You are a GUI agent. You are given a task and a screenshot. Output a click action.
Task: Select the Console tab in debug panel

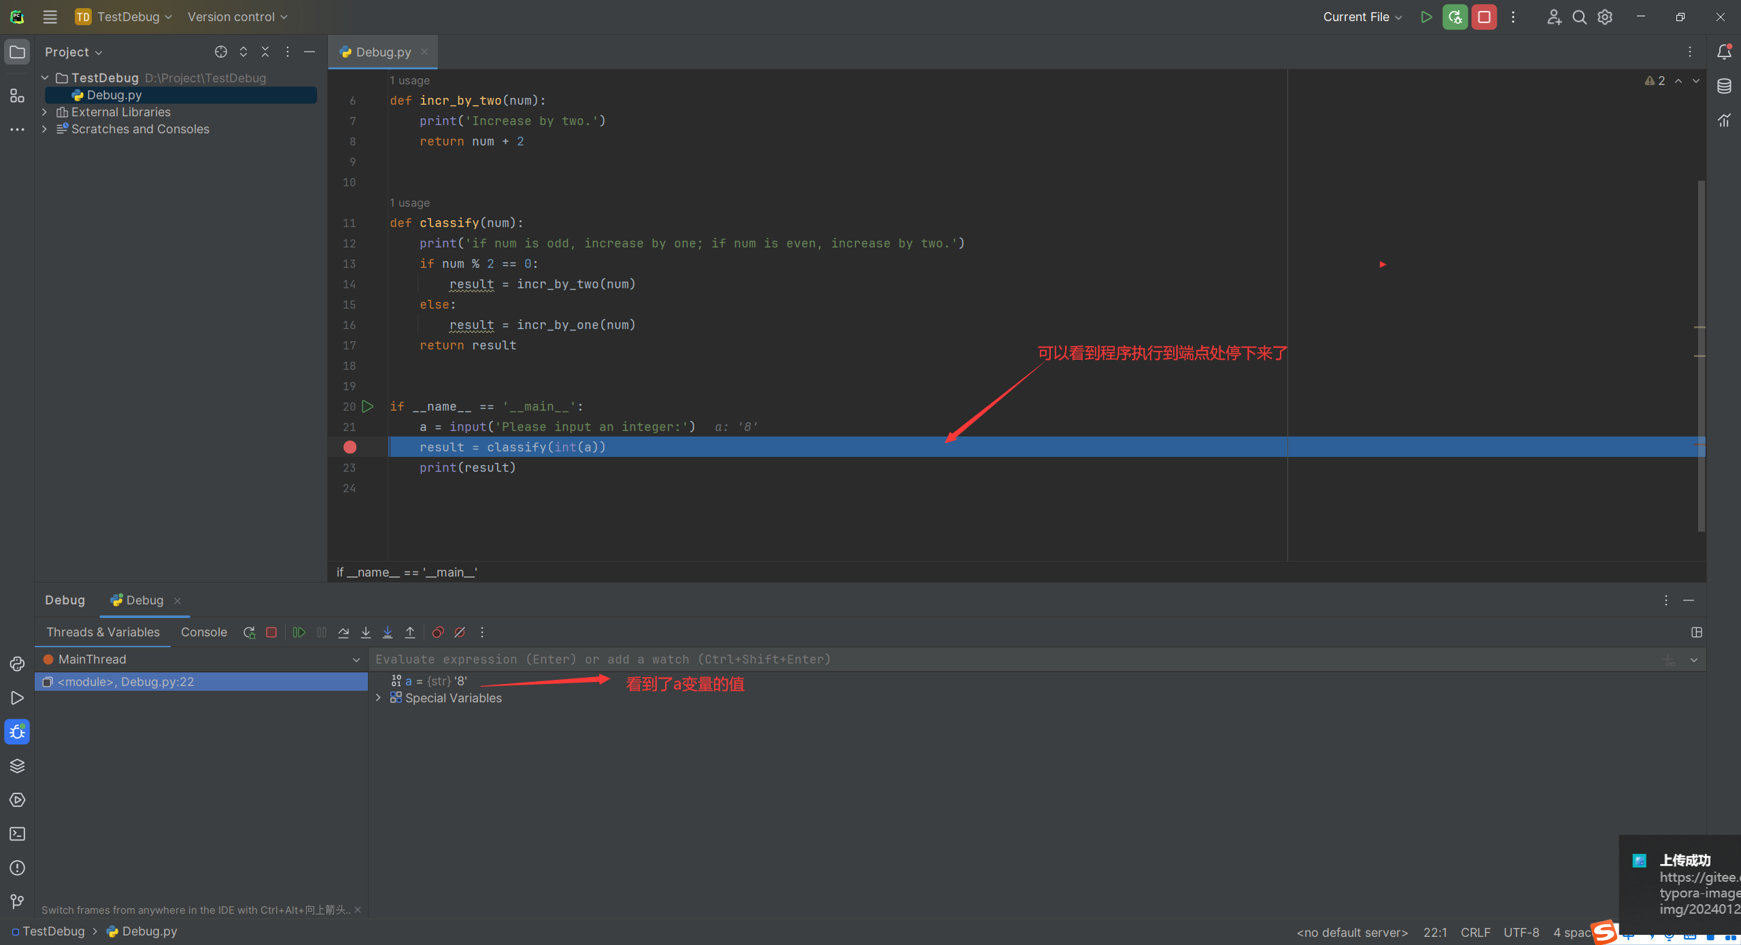[x=201, y=632]
